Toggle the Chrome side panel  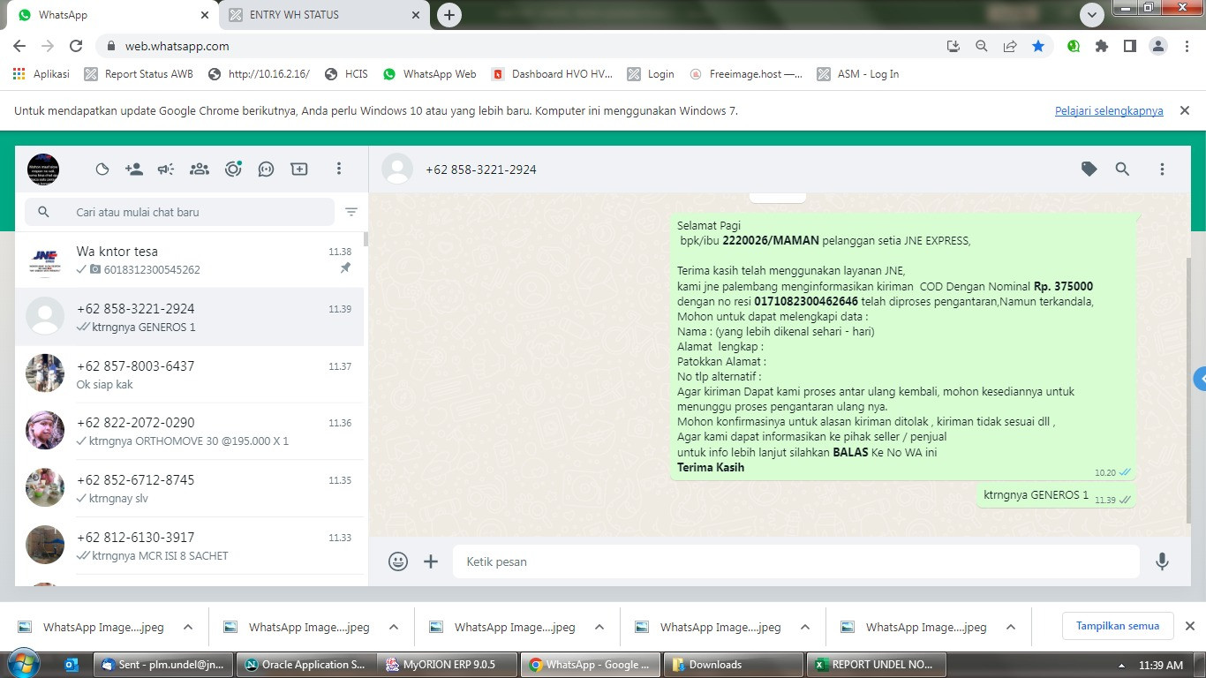(x=1130, y=46)
